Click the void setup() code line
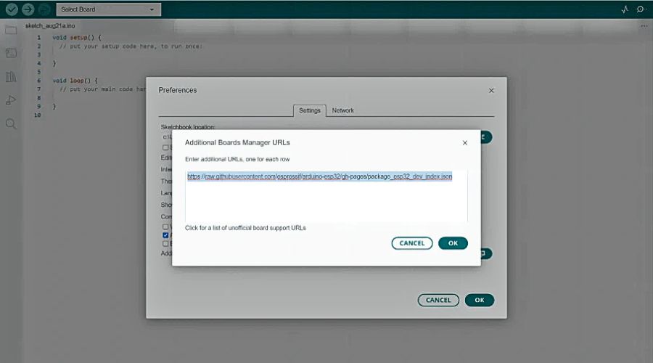The width and height of the screenshot is (653, 363). [77, 38]
